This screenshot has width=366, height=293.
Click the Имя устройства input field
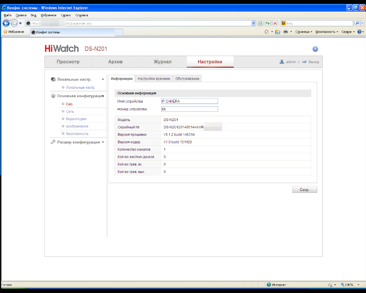189,101
